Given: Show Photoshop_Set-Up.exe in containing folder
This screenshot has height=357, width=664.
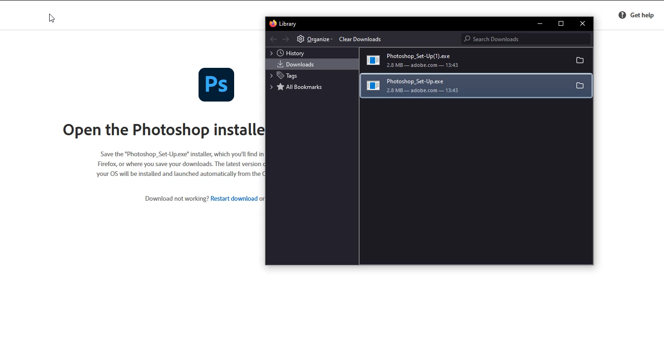Looking at the screenshot, I should 580,86.
